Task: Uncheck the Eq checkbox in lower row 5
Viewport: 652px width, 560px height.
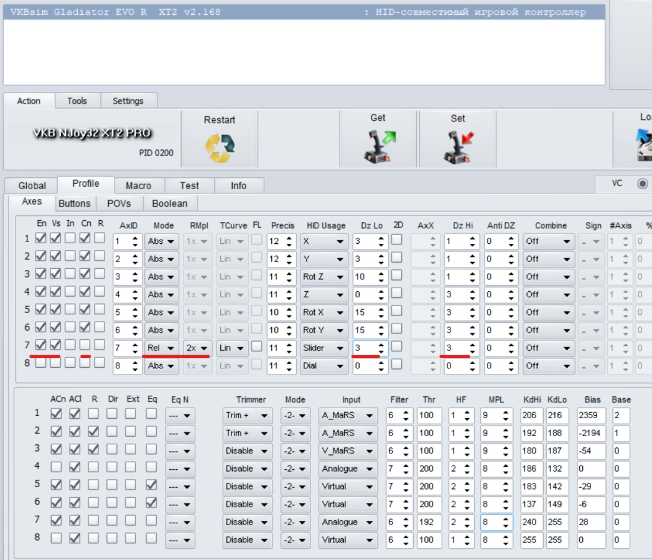Action: pos(151,485)
